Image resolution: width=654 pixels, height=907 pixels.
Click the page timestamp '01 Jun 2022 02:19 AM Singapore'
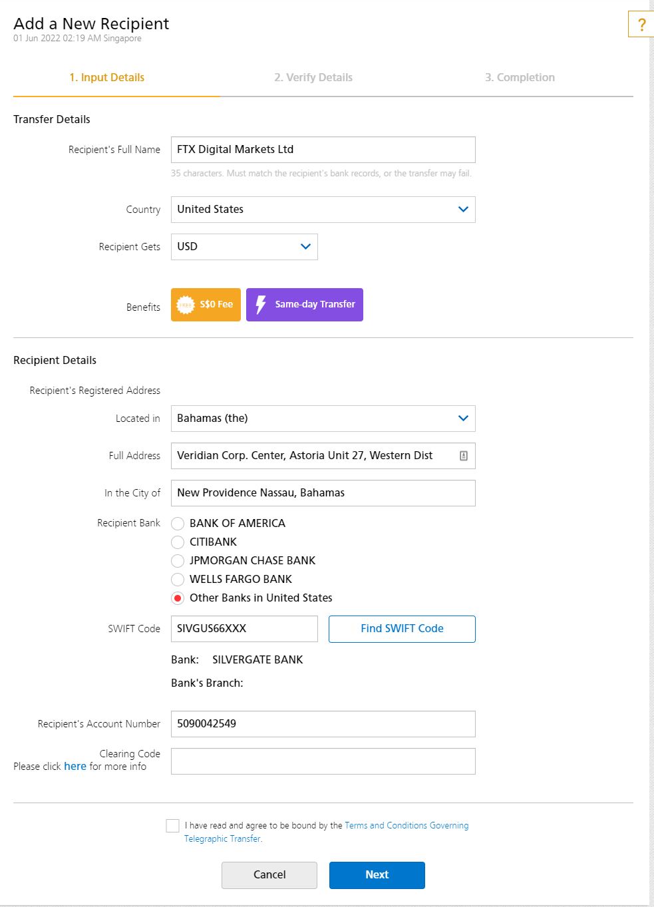[x=77, y=39]
